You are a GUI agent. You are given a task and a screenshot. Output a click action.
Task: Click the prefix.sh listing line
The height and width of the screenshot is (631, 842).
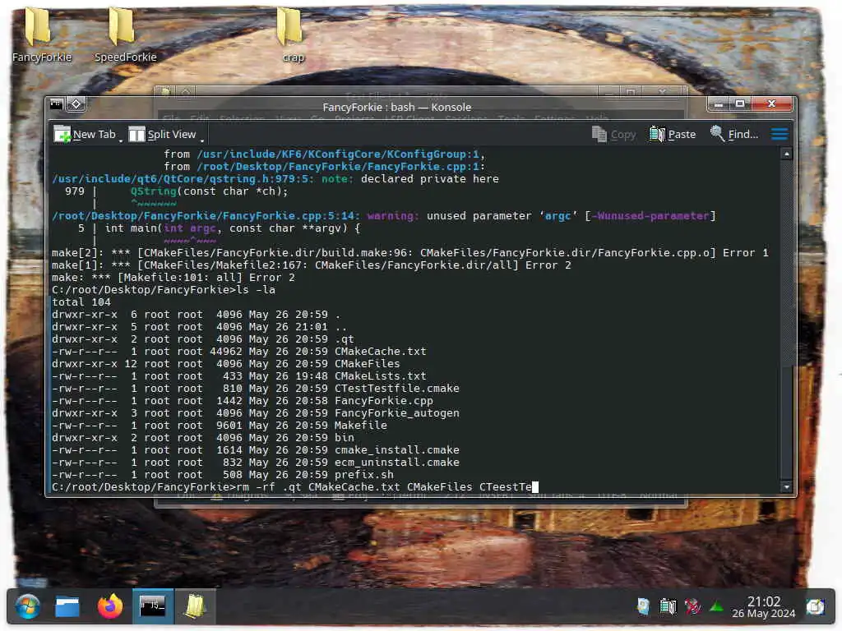tap(223, 475)
